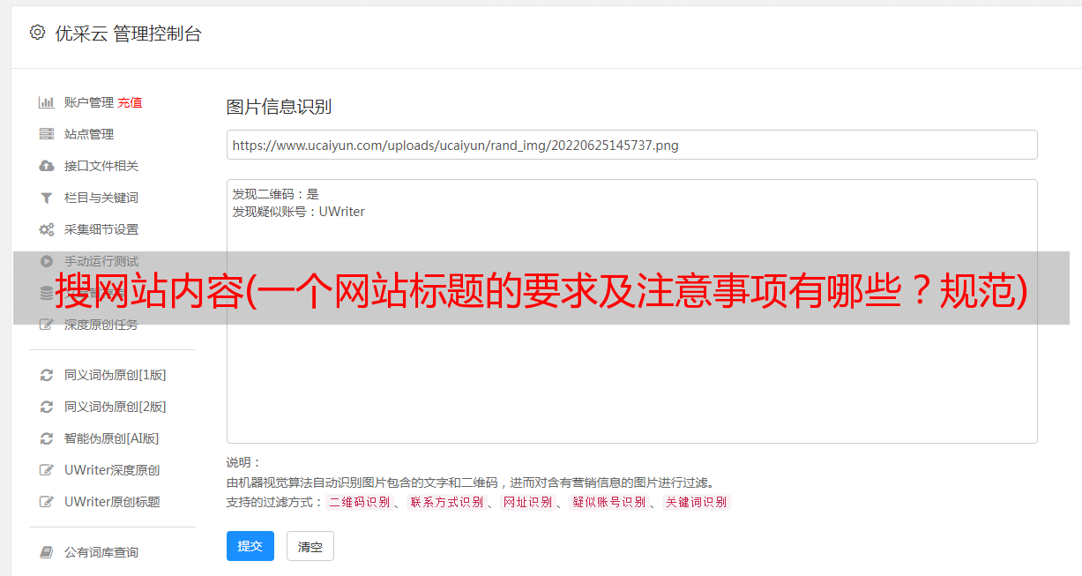Click the book icon for 公有词库查询
Viewport: 1082px width, 576px height.
[47, 552]
